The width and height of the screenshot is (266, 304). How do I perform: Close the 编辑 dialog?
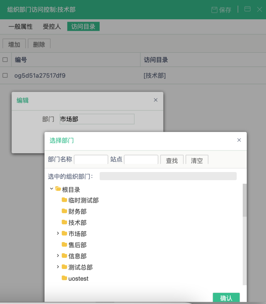click(x=156, y=100)
